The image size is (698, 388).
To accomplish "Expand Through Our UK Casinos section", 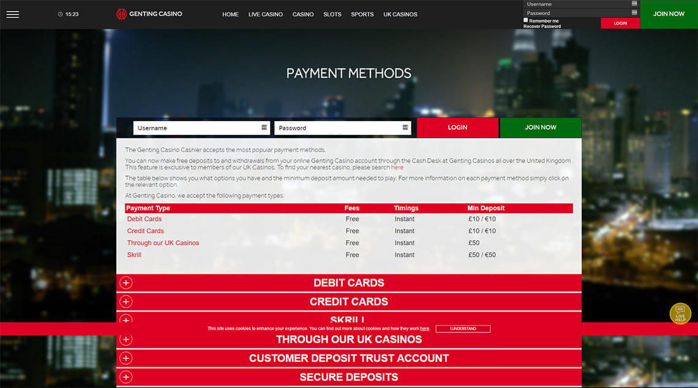I will (349, 342).
